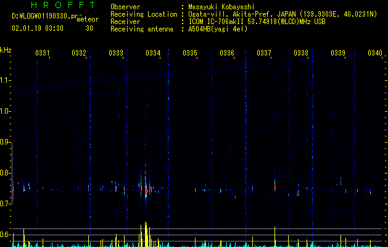Click the meteor count value 30
The width and height of the screenshot is (388, 247).
pos(89,28)
